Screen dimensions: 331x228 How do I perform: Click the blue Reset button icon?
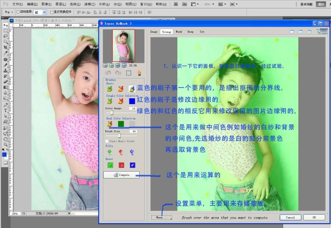[x=132, y=165]
